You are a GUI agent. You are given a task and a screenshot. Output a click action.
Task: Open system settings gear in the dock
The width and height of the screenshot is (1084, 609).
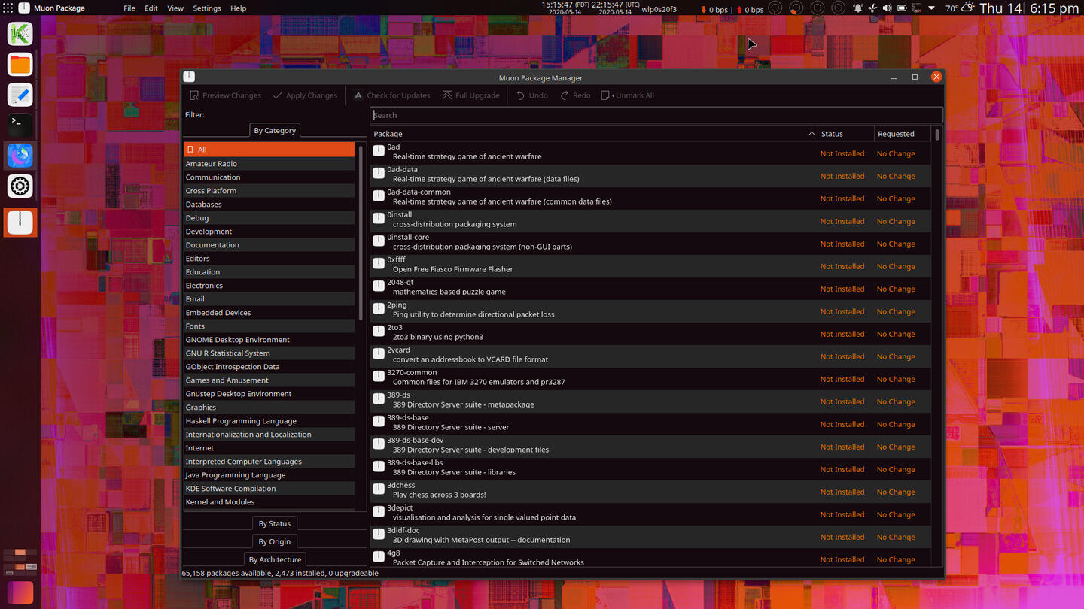click(20, 186)
